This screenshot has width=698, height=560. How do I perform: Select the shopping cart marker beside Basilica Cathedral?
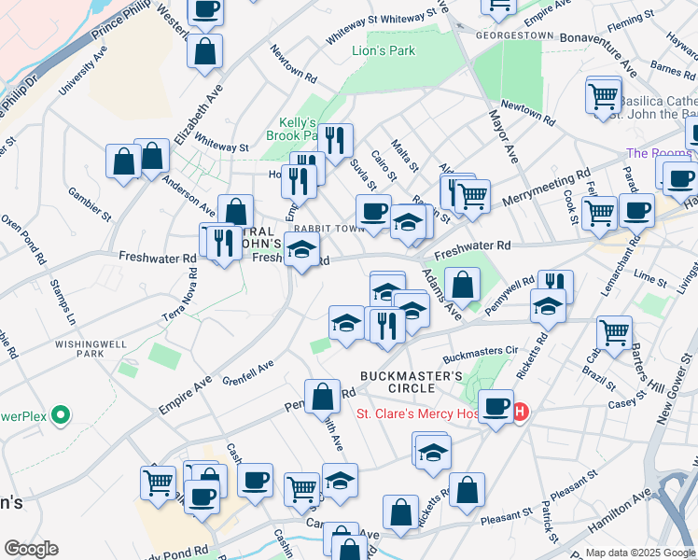pos(604,95)
